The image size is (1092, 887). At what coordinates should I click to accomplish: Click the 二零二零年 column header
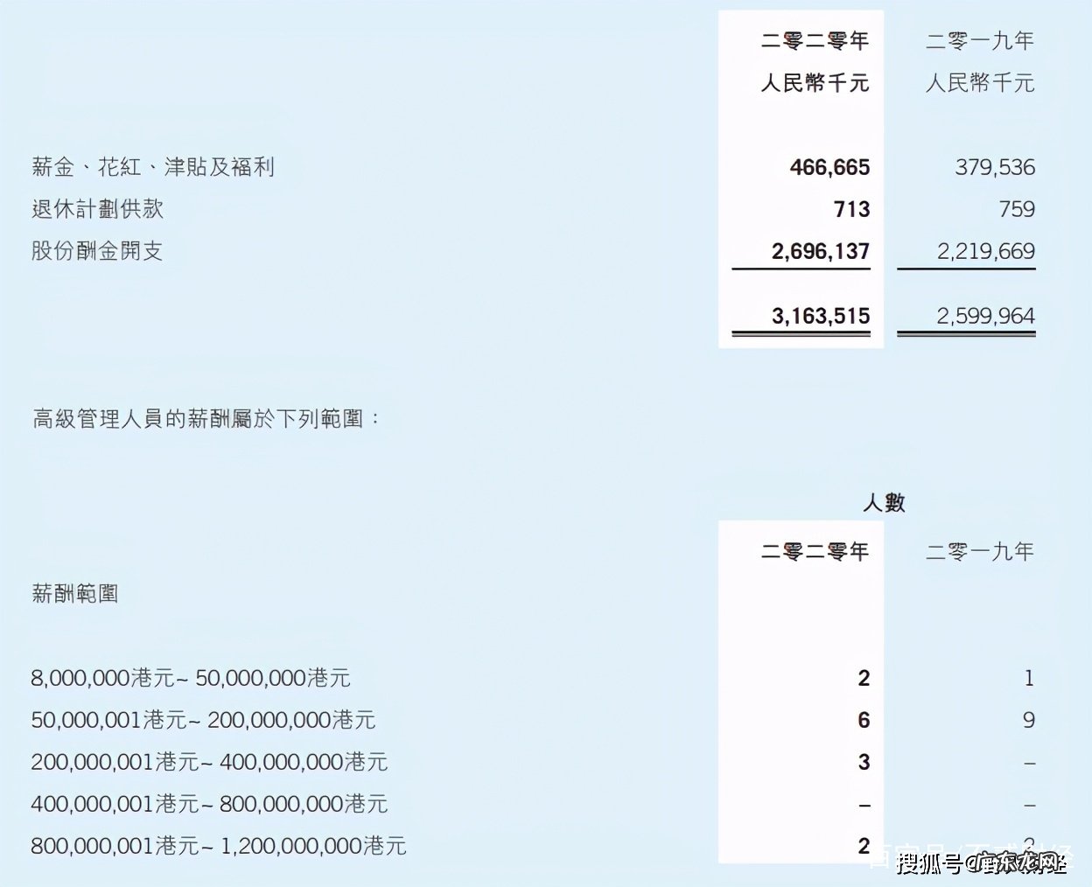click(813, 40)
